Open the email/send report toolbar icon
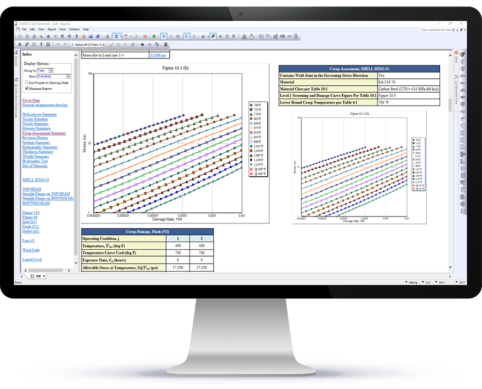 [145, 36]
